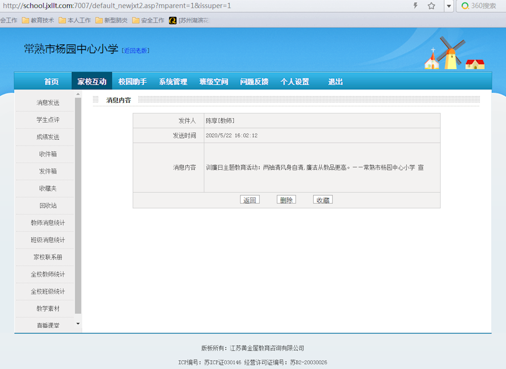Click the sidebar scrollbar thumb

[78, 206]
